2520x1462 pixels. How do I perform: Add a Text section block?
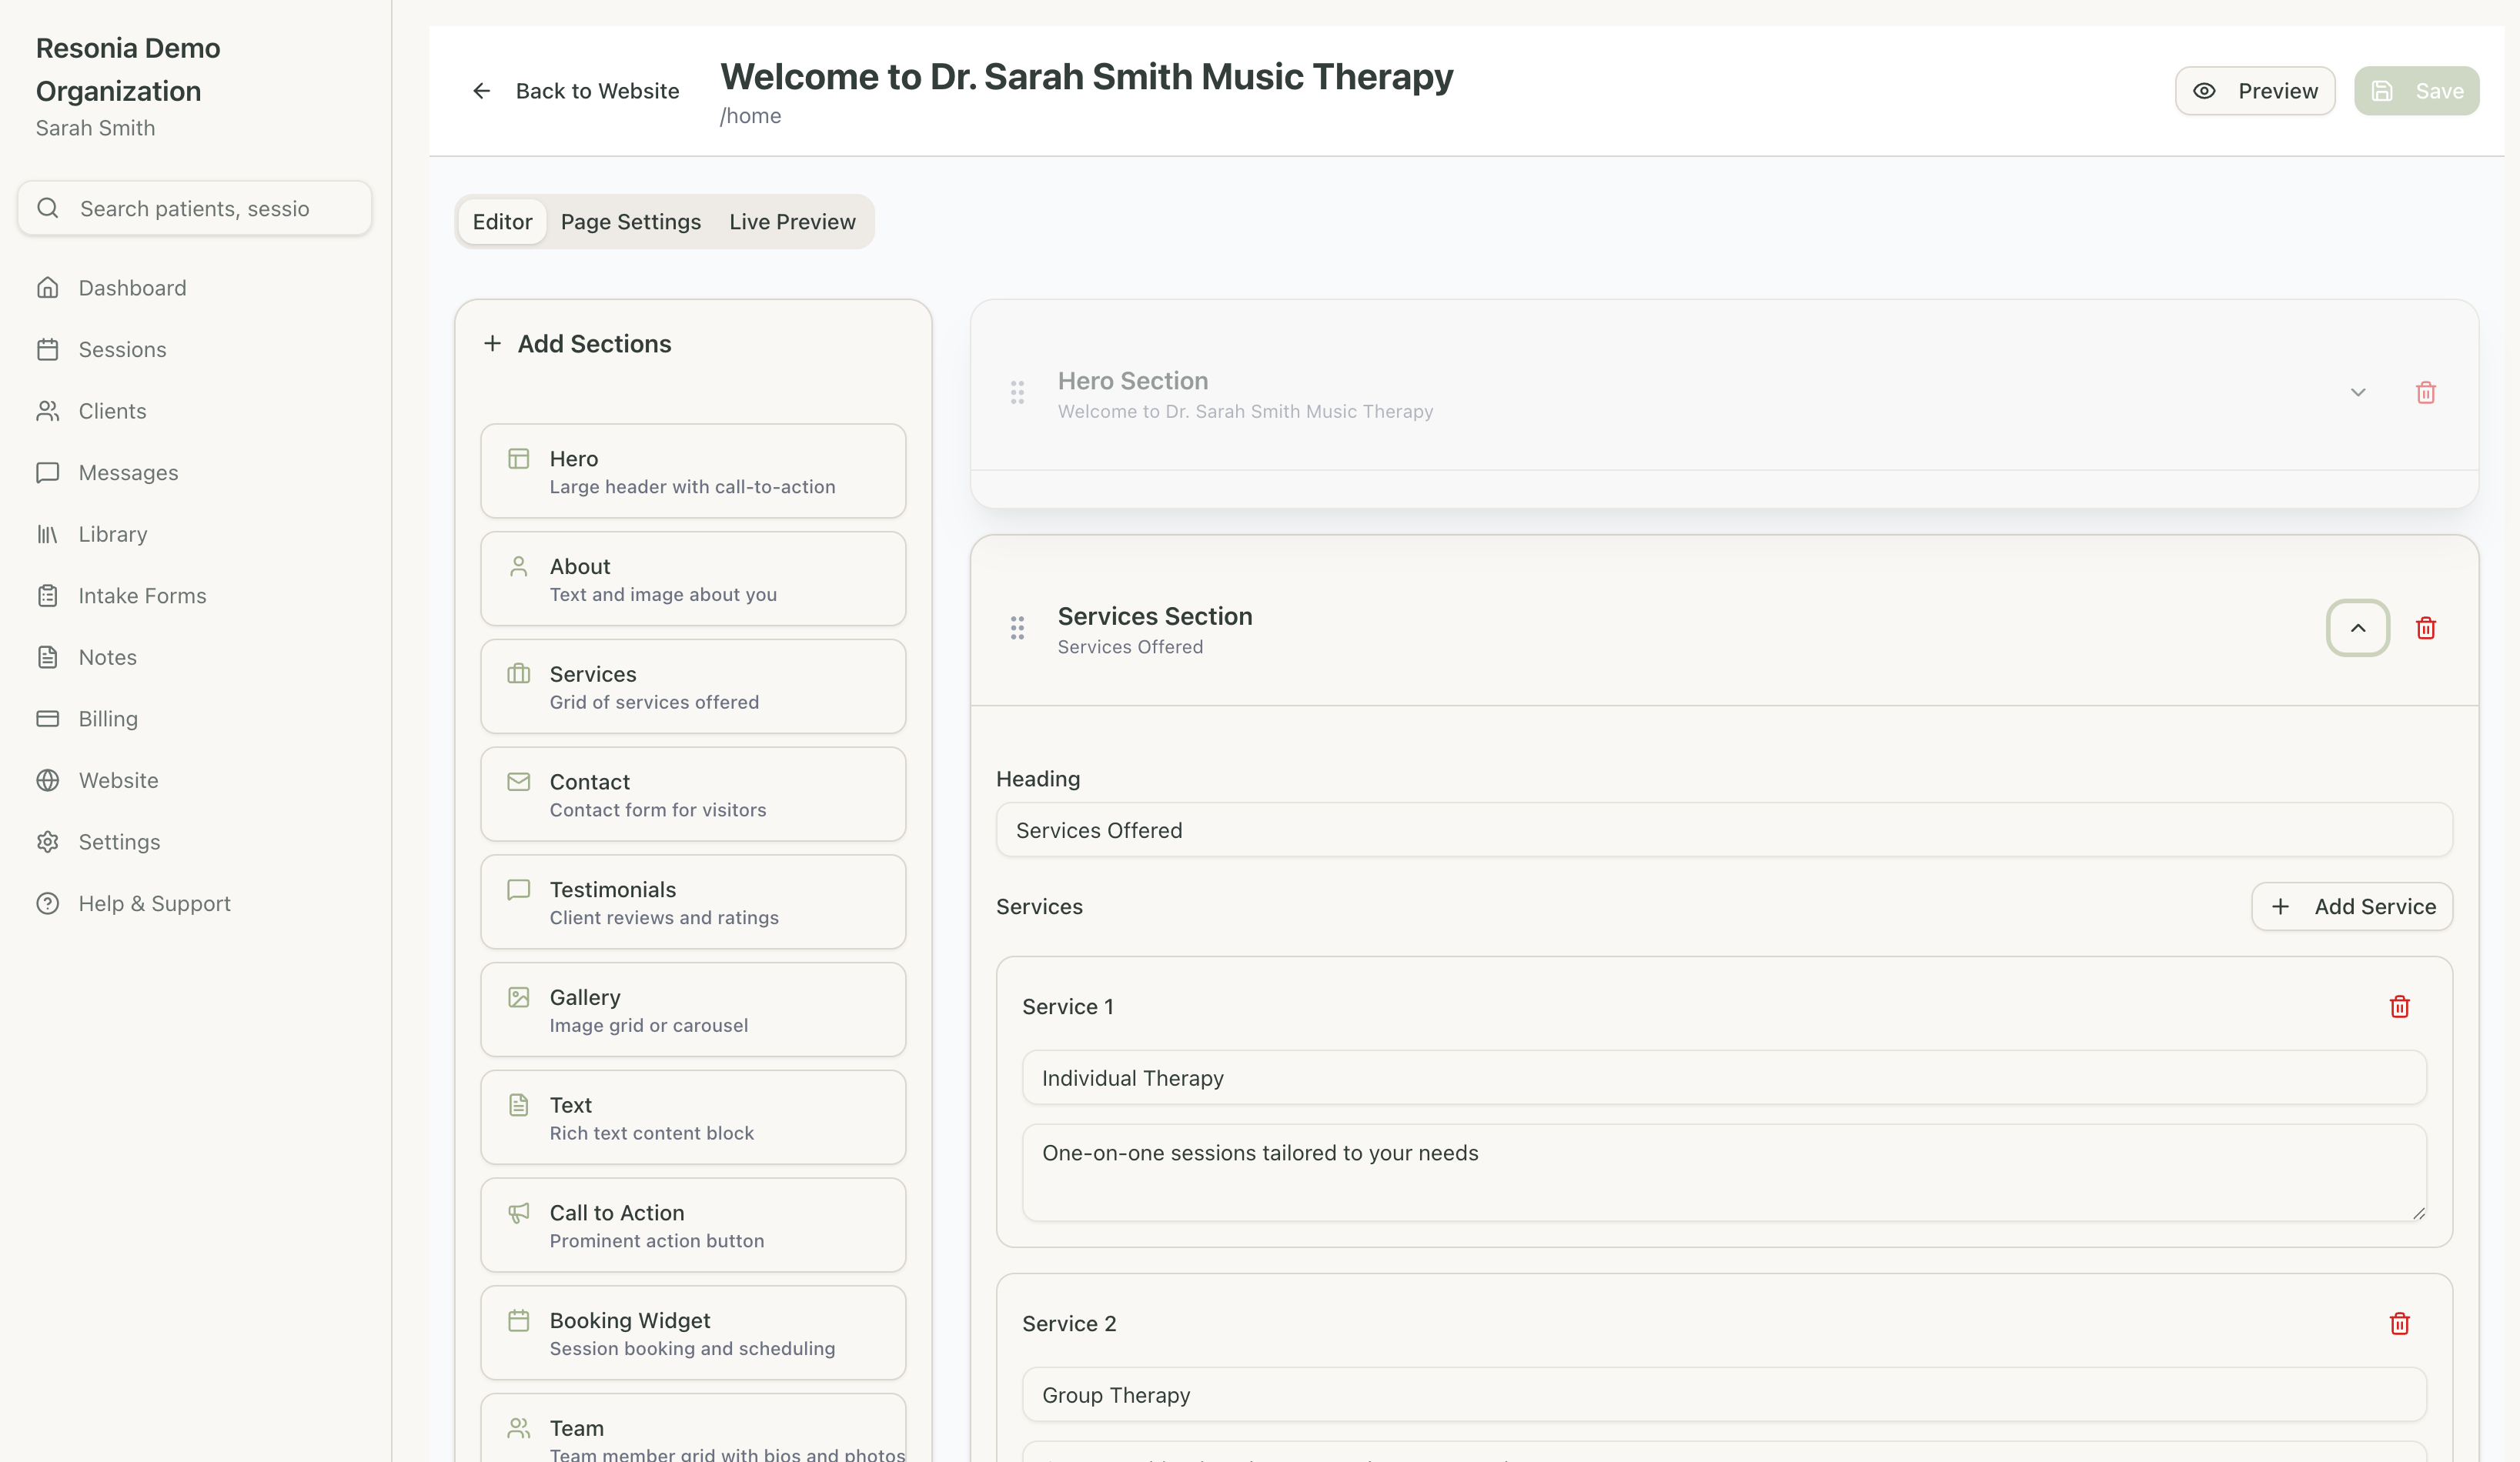coord(693,1117)
